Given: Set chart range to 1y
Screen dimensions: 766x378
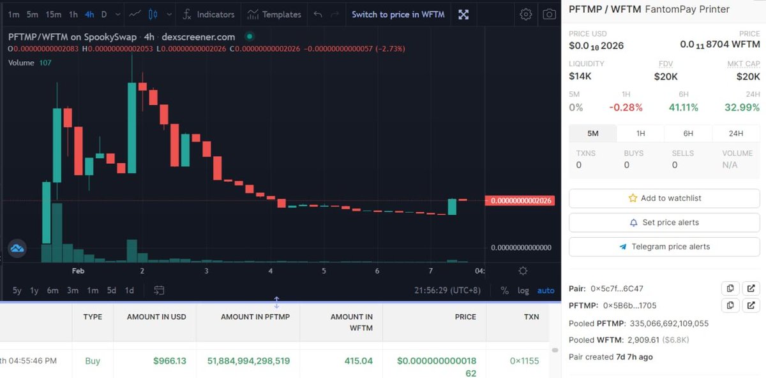Looking at the screenshot, I should coord(34,290).
